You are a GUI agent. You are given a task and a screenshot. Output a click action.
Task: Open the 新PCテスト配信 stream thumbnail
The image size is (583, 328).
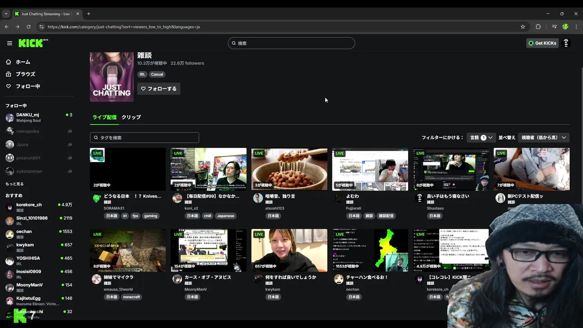[x=532, y=169]
